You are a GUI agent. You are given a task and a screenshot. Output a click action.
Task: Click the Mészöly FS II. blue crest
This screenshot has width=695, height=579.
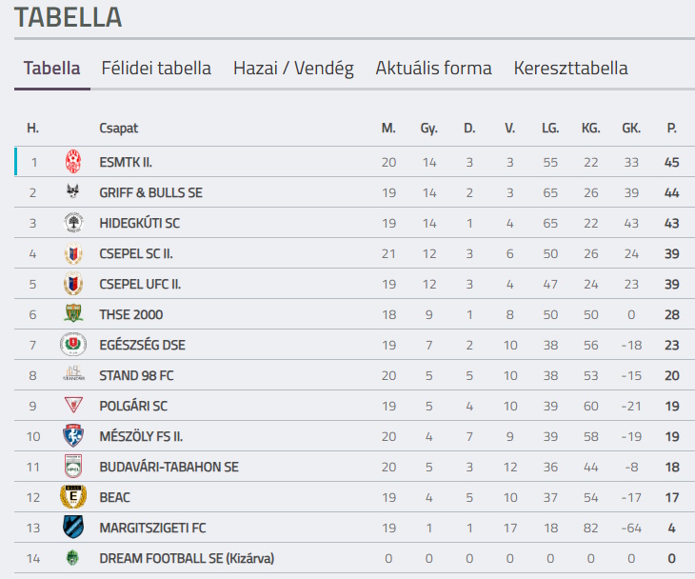(73, 436)
